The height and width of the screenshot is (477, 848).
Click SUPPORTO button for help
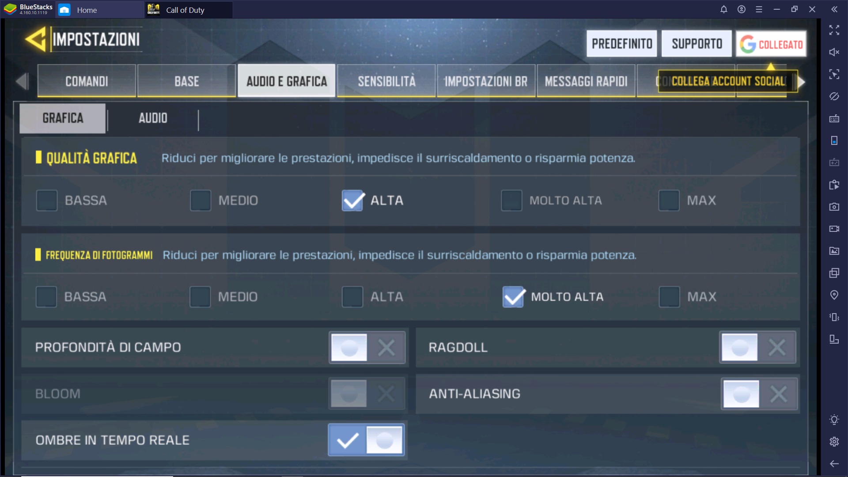[x=697, y=44]
